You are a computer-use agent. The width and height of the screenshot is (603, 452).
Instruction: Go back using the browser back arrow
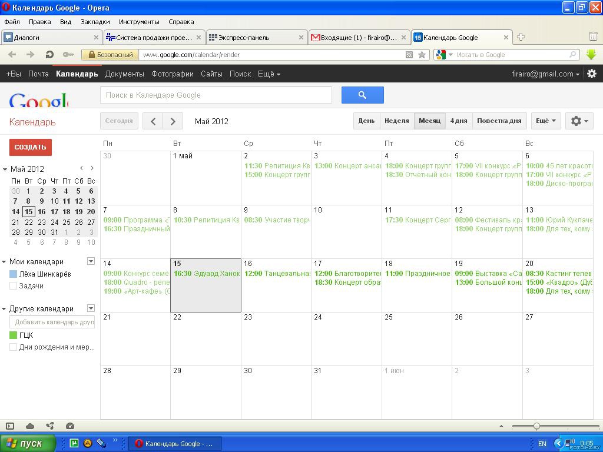12,55
